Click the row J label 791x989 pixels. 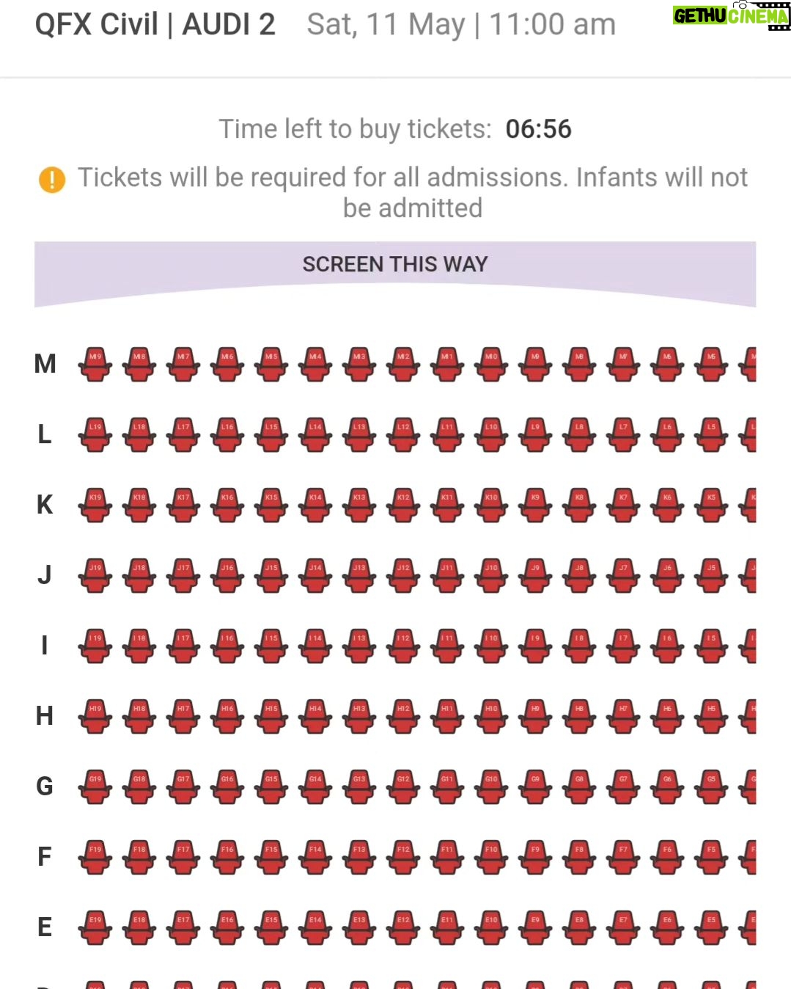[45, 574]
